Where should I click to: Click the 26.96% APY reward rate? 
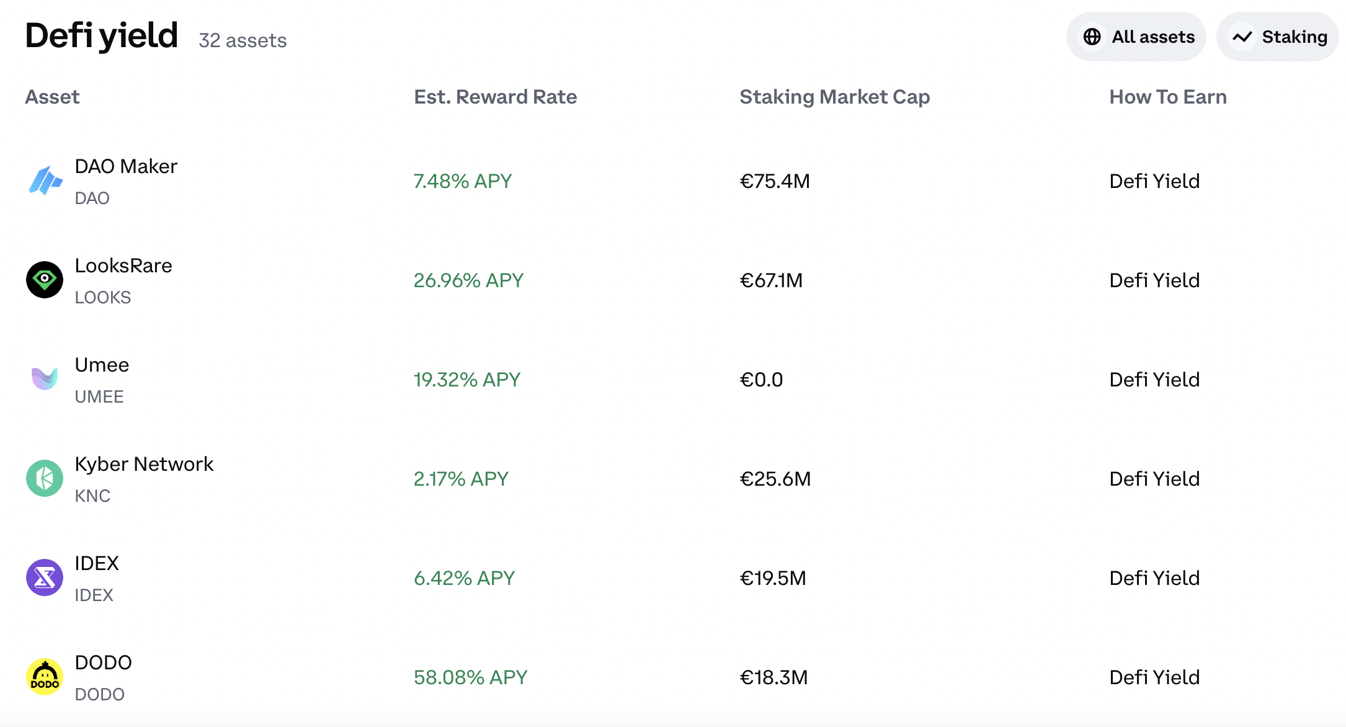point(469,280)
